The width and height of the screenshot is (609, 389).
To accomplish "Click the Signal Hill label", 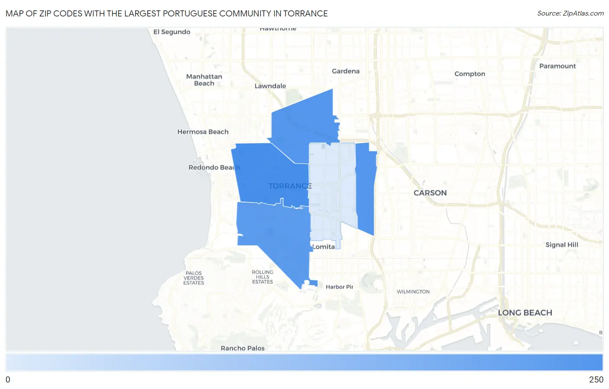I will pyautogui.click(x=562, y=245).
